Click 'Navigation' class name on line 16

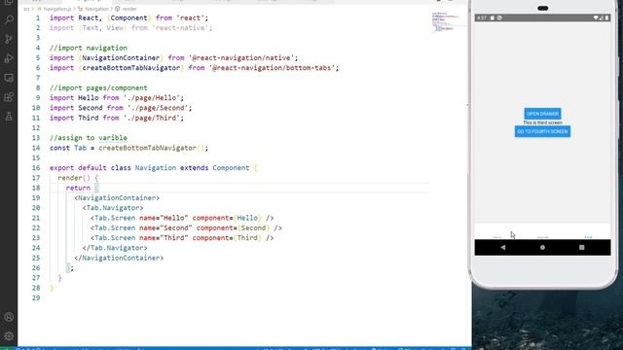[156, 168]
